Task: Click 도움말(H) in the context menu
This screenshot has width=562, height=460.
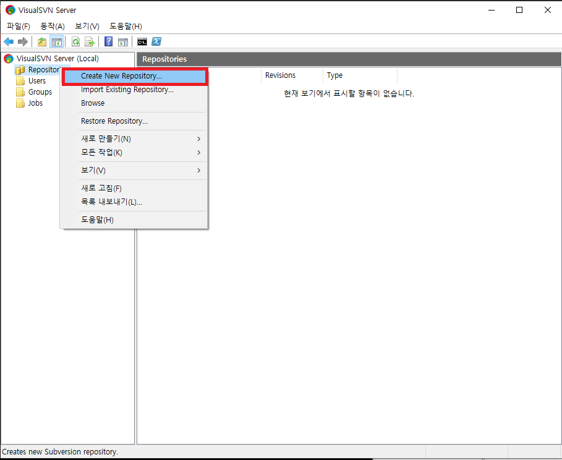Action: (x=134, y=219)
